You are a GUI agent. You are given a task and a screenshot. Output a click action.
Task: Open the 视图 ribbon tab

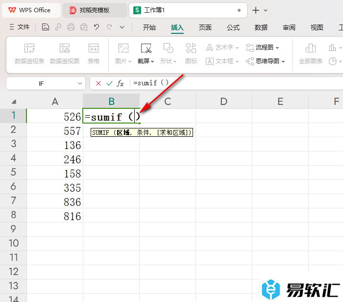(x=317, y=27)
